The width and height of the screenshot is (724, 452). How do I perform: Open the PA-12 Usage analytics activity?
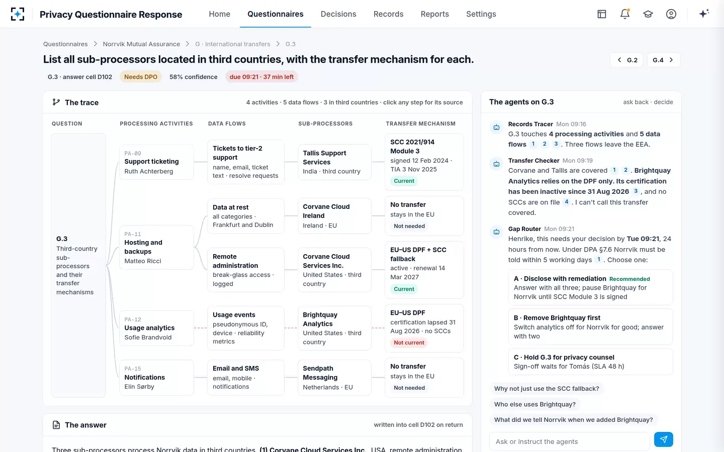click(156, 328)
